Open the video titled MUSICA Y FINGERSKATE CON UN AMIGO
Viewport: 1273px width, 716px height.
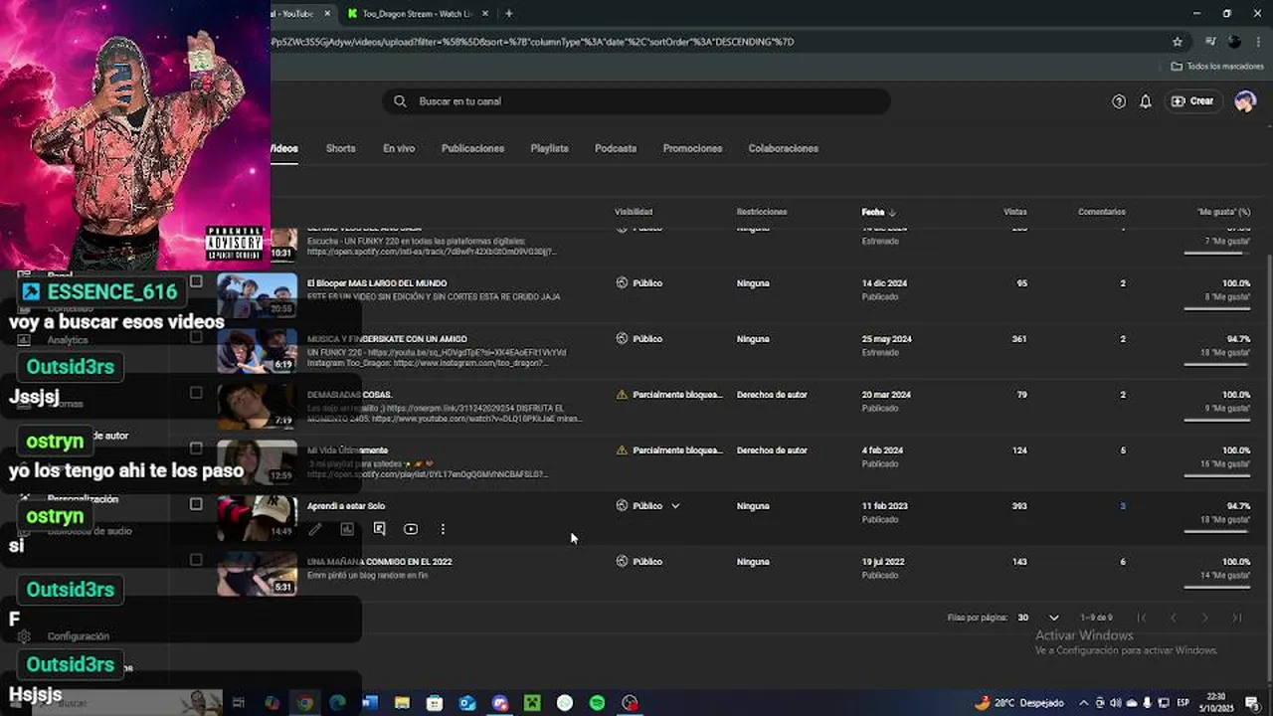pyautogui.click(x=387, y=339)
